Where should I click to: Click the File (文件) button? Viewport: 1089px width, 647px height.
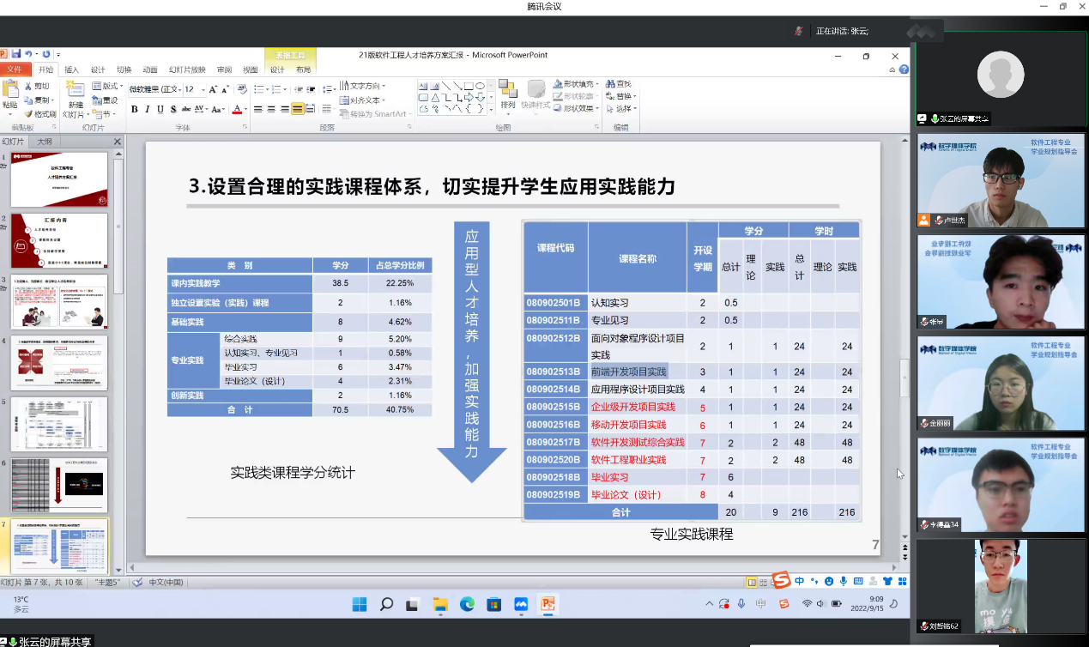click(15, 70)
